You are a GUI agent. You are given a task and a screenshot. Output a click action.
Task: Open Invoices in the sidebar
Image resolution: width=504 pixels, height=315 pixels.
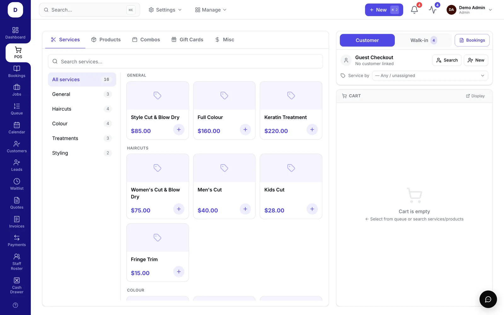(x=17, y=222)
